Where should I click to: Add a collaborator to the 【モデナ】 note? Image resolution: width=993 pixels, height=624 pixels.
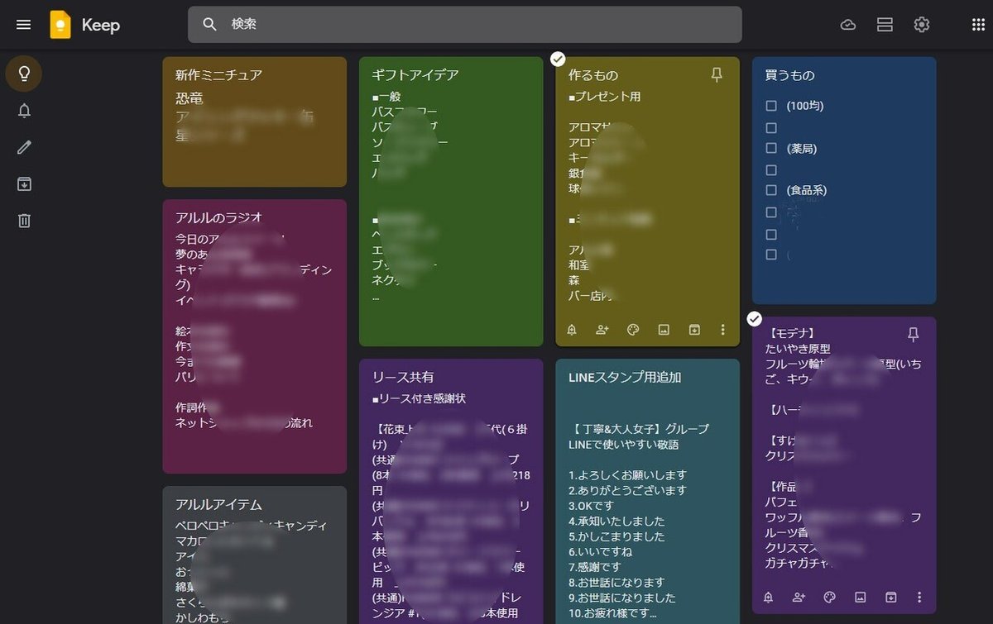coord(798,597)
